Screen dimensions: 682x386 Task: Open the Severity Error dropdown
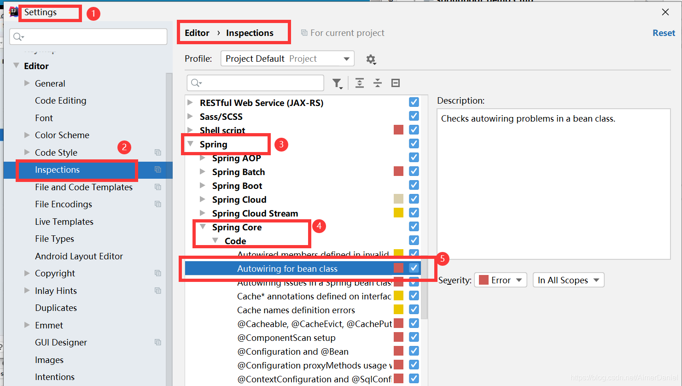coord(501,280)
